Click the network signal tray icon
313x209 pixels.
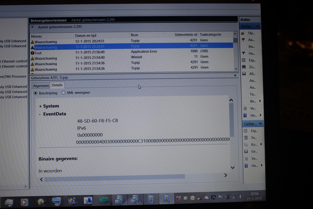[x=234, y=197]
